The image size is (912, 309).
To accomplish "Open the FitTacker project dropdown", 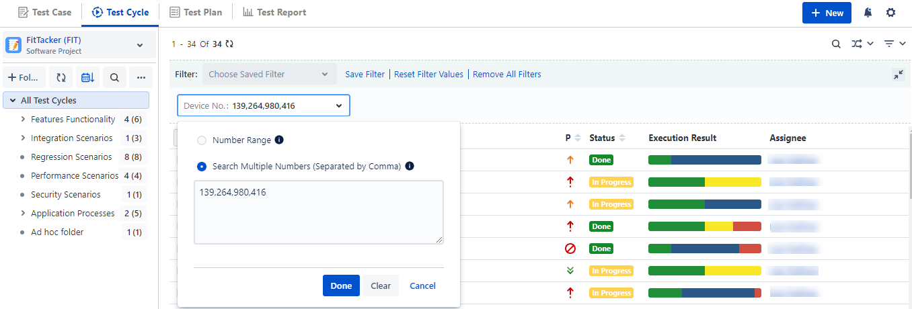I will [x=140, y=45].
